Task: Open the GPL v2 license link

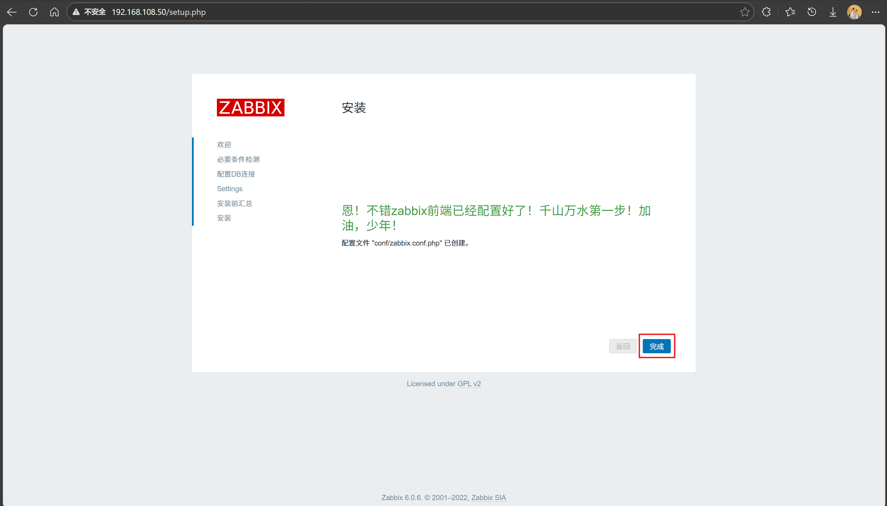Action: pos(469,384)
